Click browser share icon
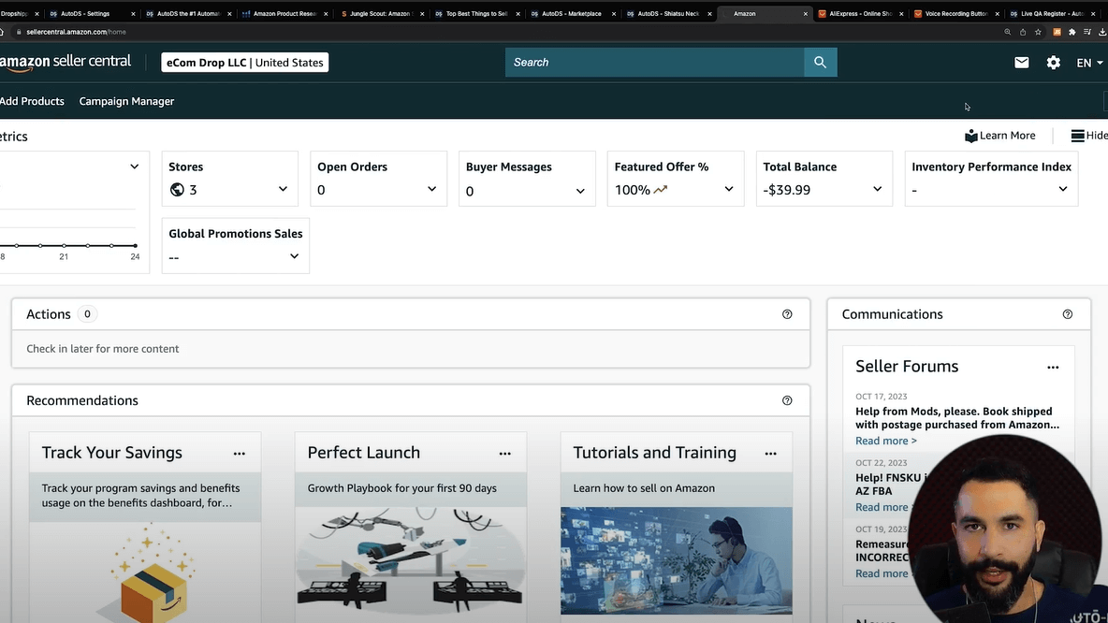The height and width of the screenshot is (623, 1108). 1023,32
